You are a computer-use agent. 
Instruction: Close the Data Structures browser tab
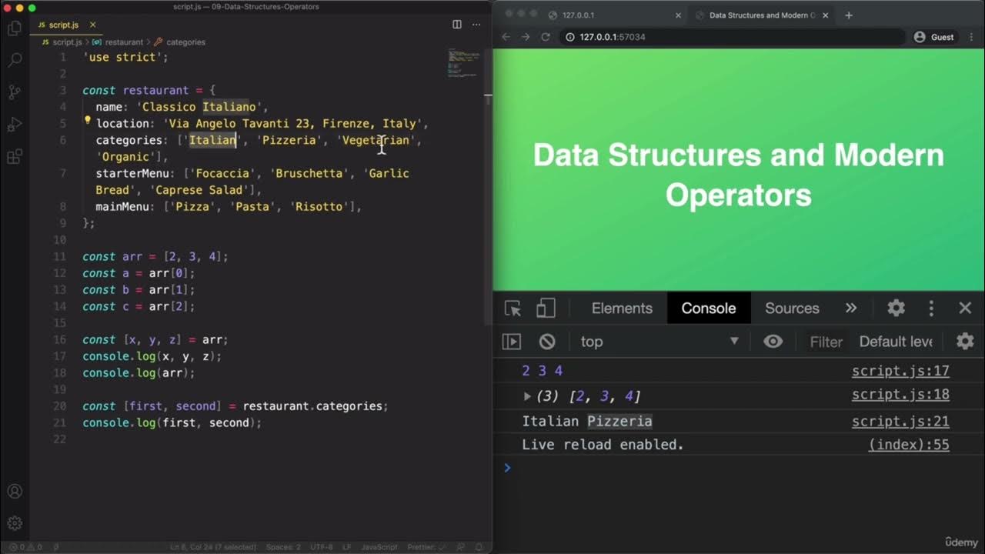pos(826,15)
